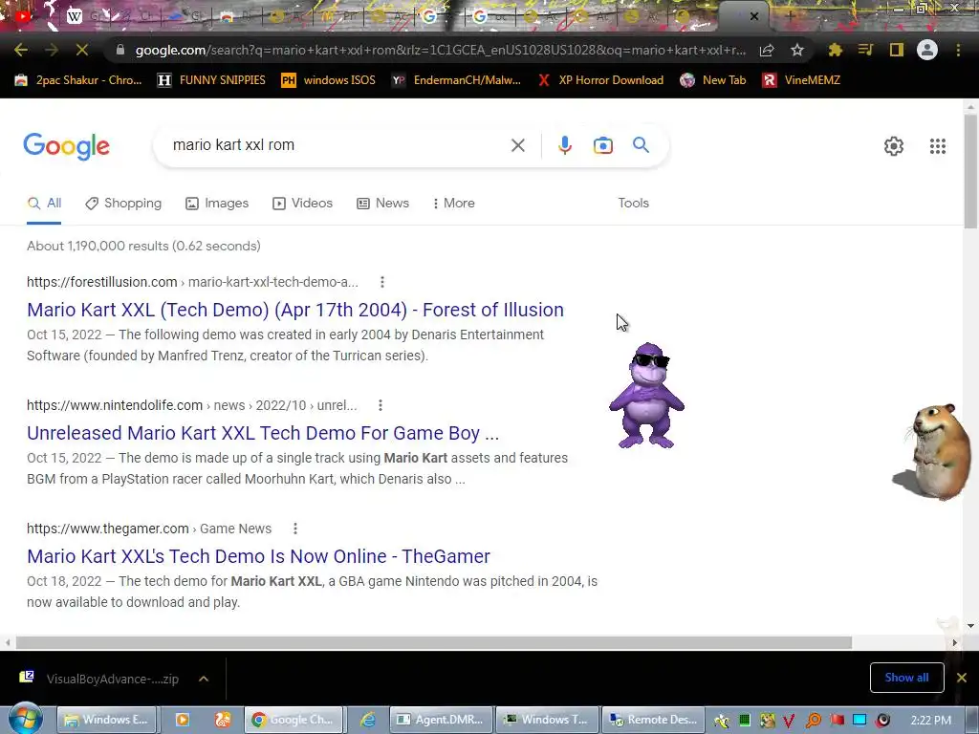Show all downloads
The height and width of the screenshot is (734, 979).
pyautogui.click(x=906, y=678)
